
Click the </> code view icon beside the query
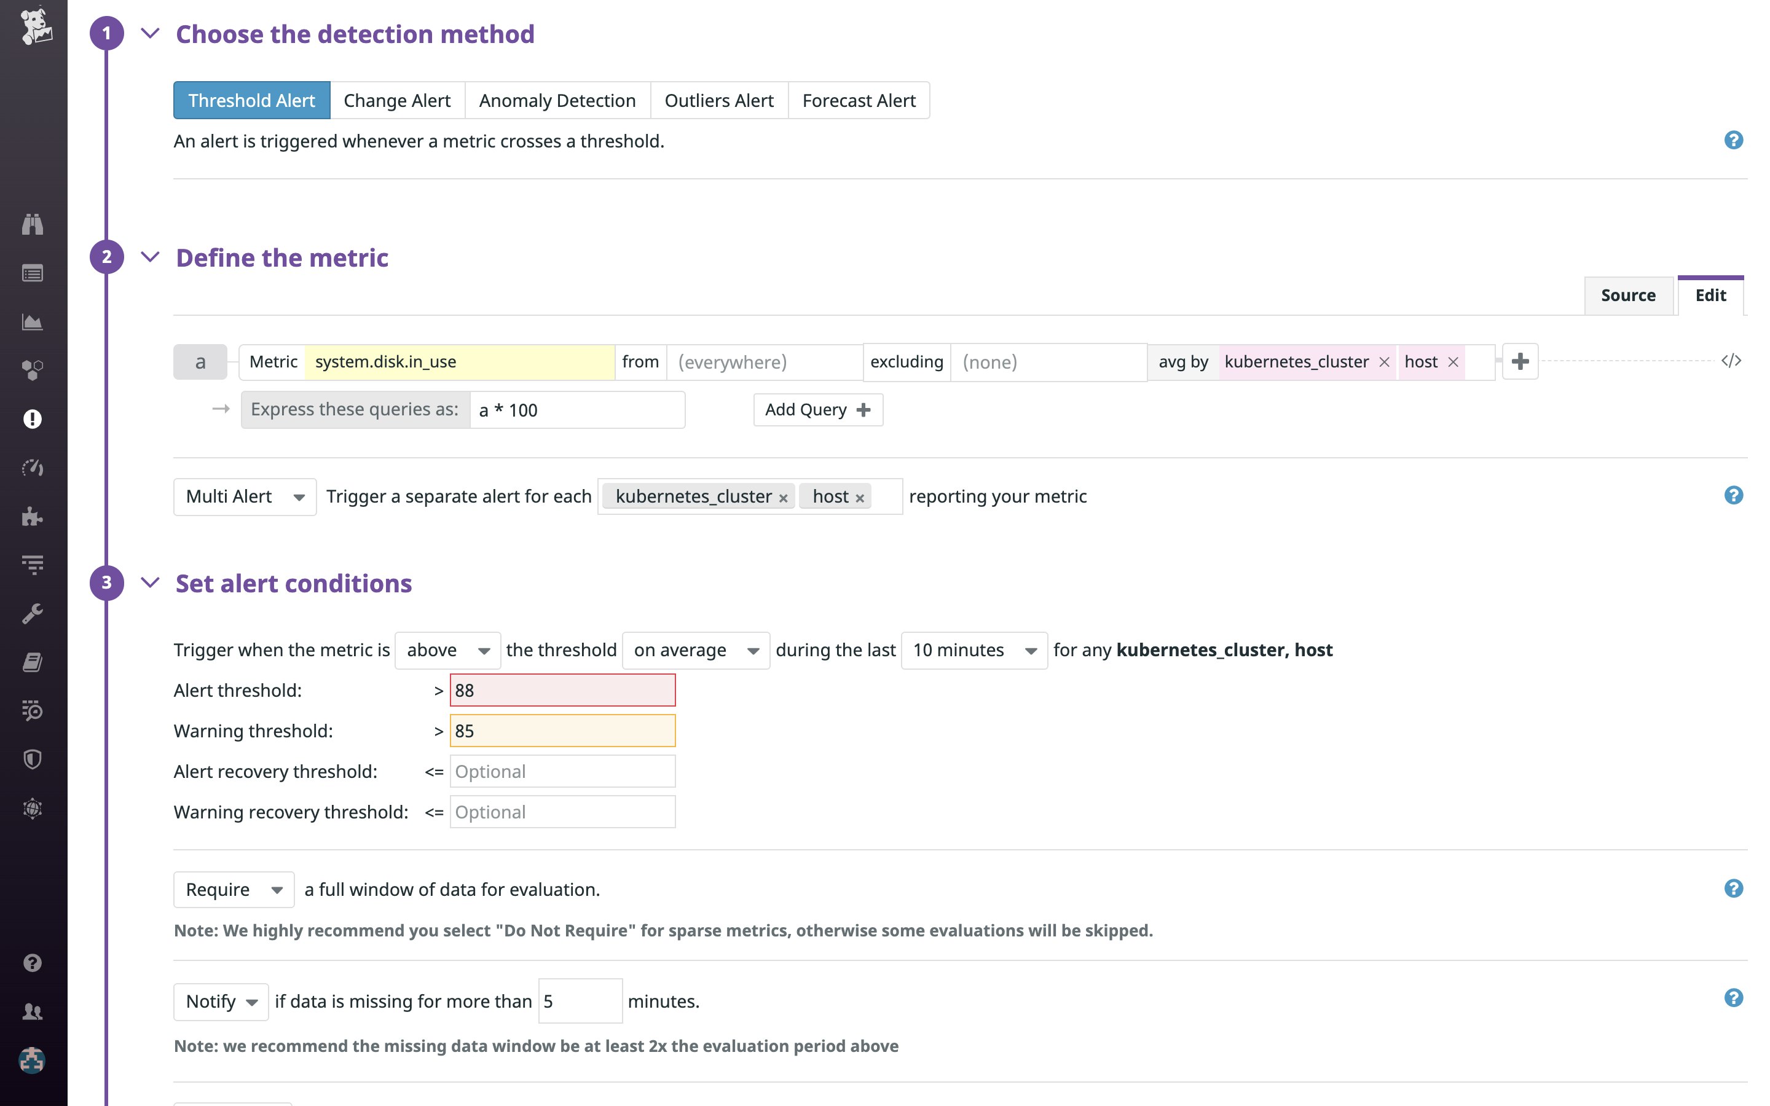tap(1731, 360)
